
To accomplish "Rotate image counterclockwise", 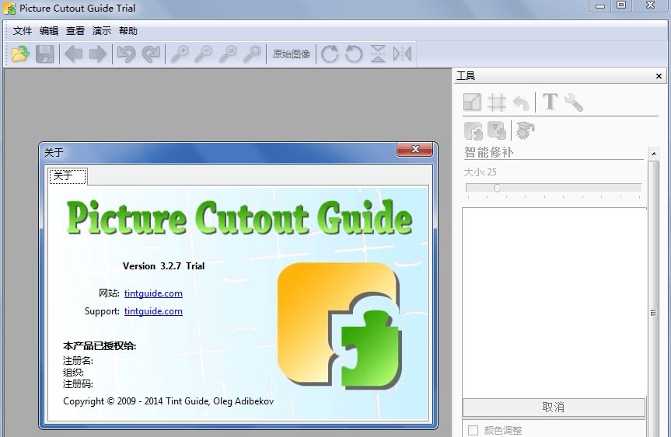I will [354, 54].
